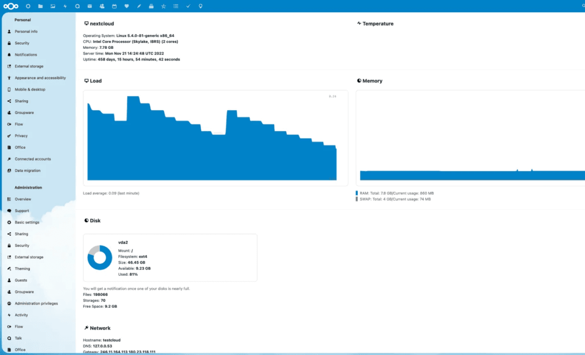
Task: Go to Notifications settings
Action: coord(26,55)
